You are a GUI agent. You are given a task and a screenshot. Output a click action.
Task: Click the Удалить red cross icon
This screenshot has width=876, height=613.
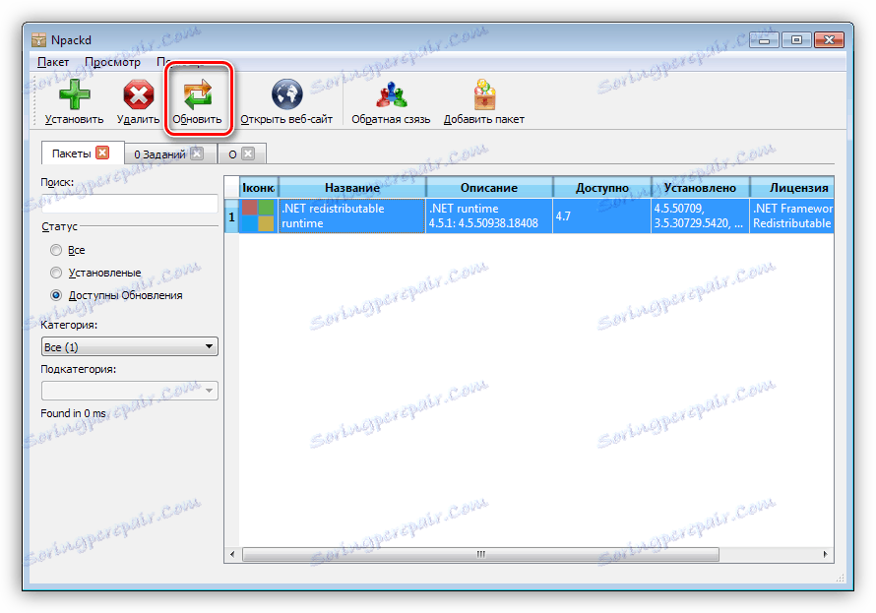pos(139,94)
